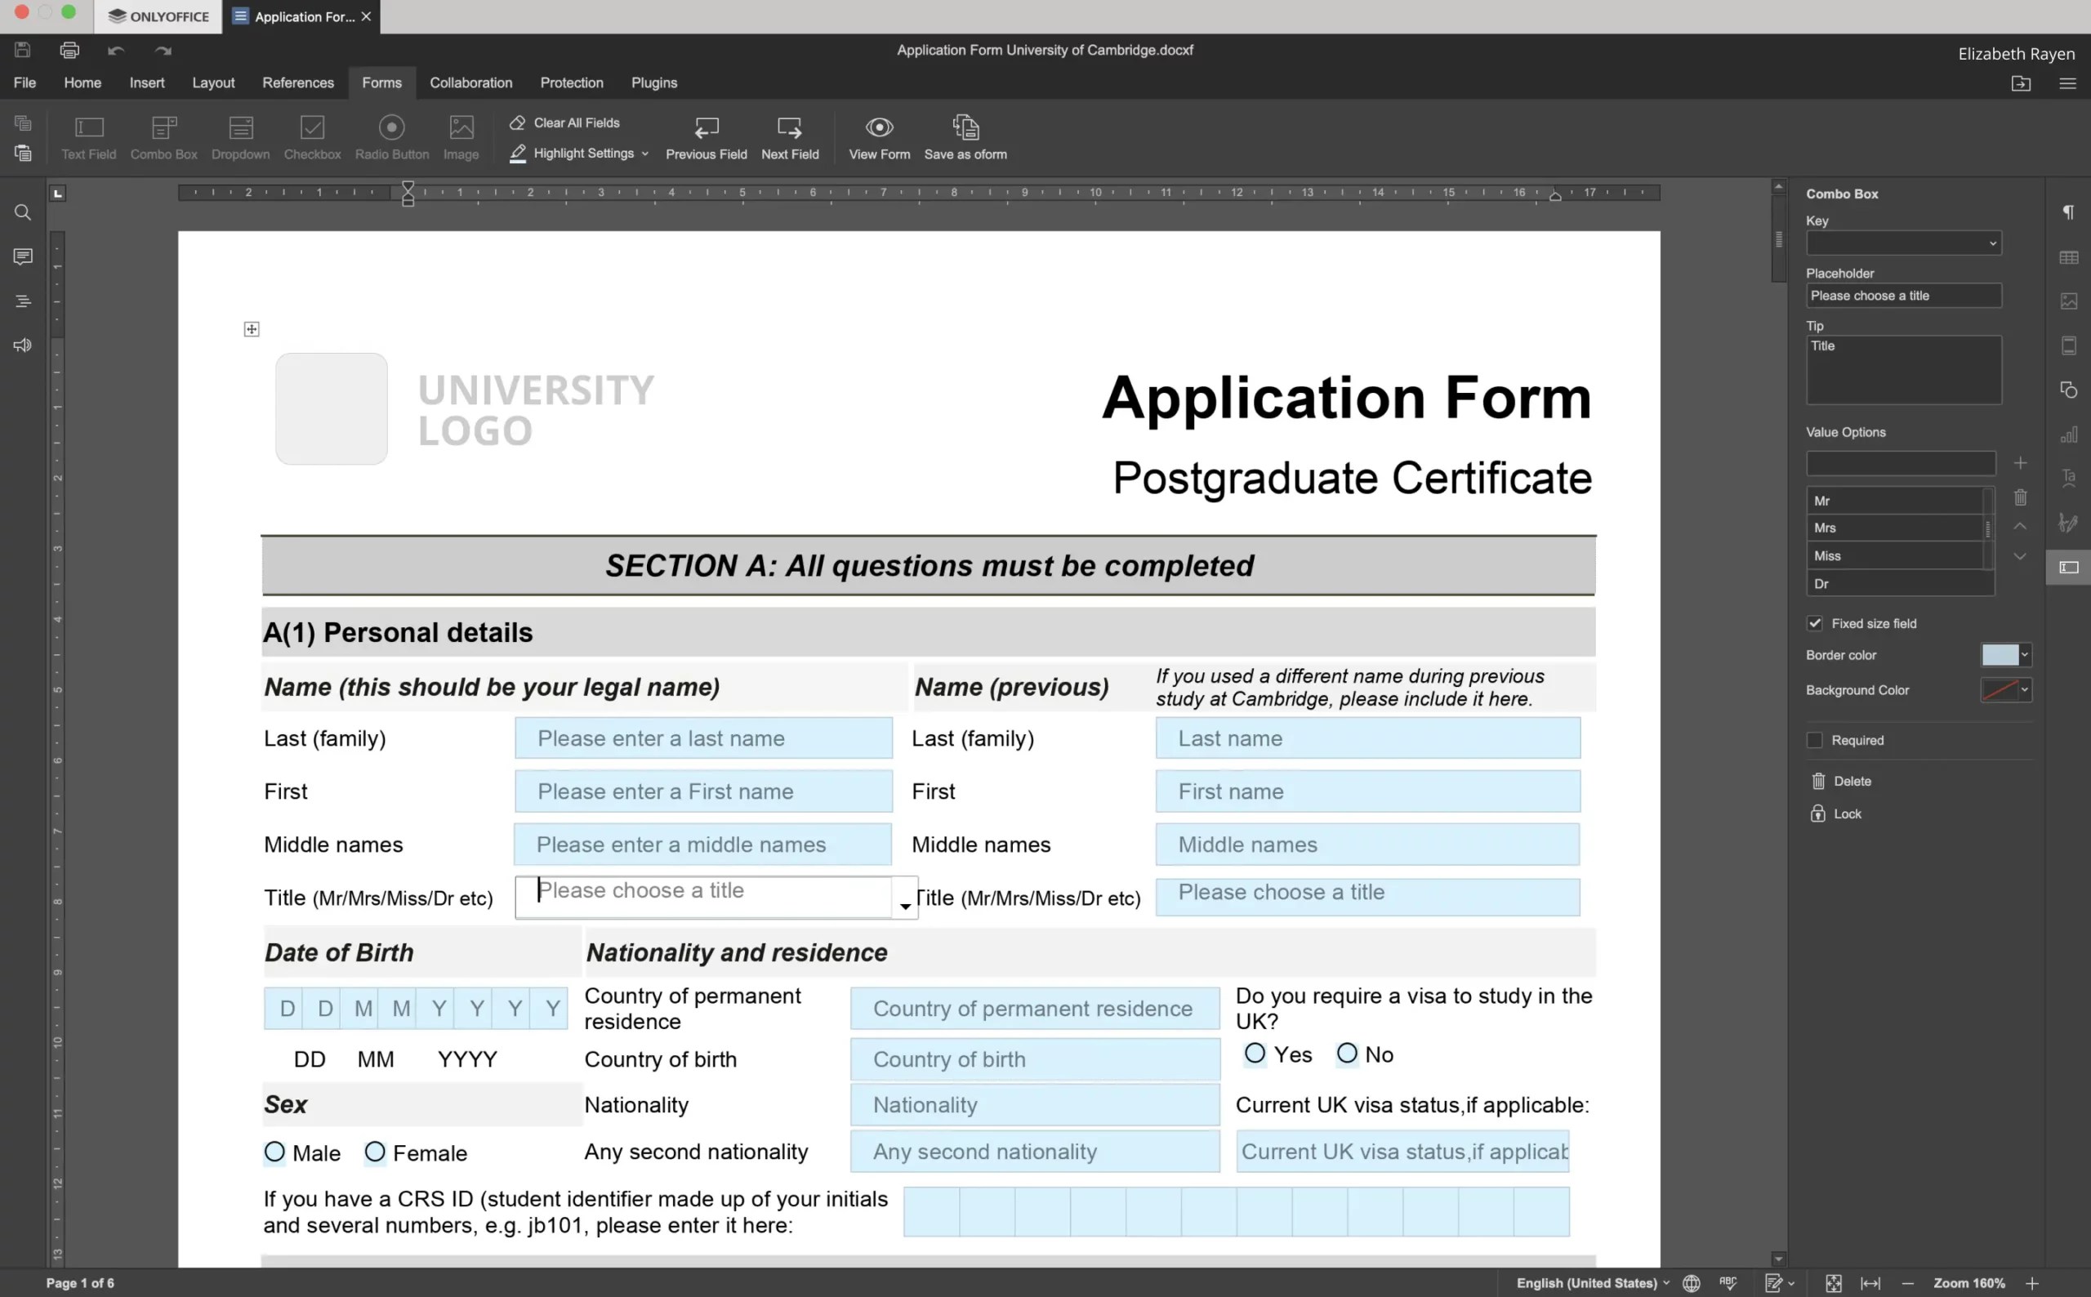Click the add value plus icon
The image size is (2091, 1297).
[x=2020, y=463]
